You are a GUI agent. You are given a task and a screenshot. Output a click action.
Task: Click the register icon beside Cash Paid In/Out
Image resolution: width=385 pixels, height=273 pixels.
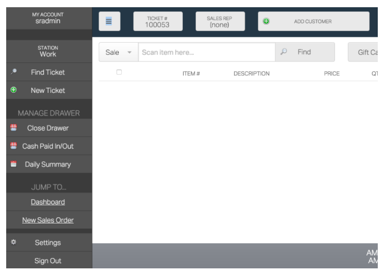[13, 146]
